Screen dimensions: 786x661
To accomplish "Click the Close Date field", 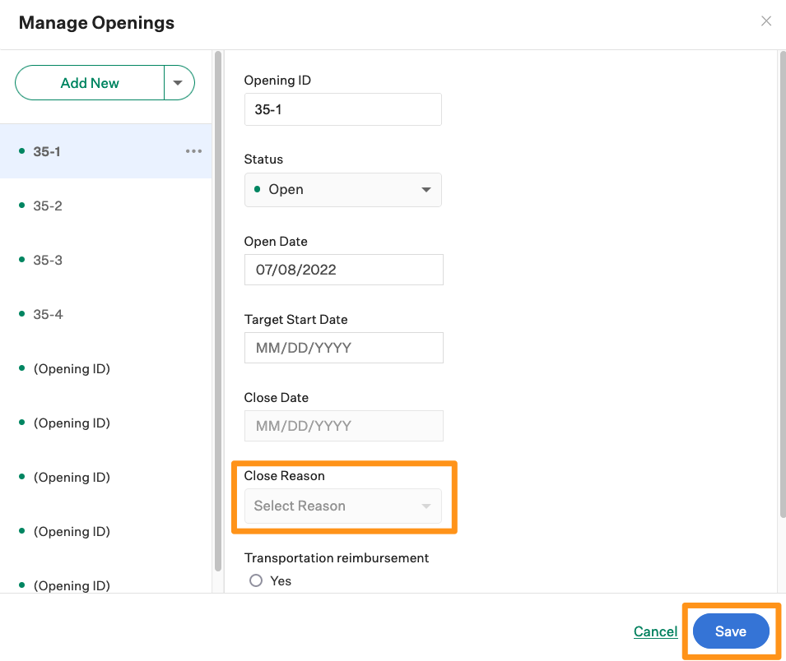I will (x=343, y=425).
